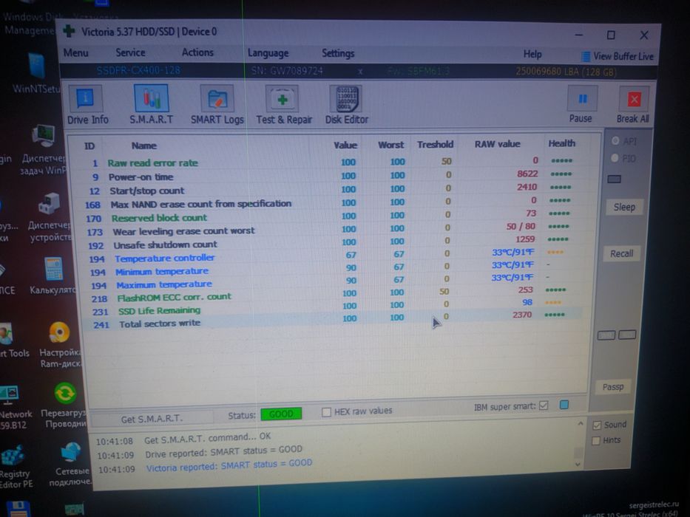Open the Service menu
The width and height of the screenshot is (690, 517).
(x=130, y=52)
